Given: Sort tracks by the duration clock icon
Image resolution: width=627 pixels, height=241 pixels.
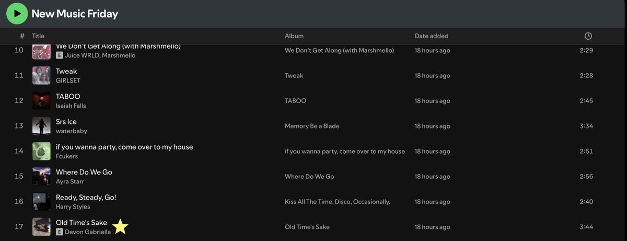Looking at the screenshot, I should tap(588, 36).
